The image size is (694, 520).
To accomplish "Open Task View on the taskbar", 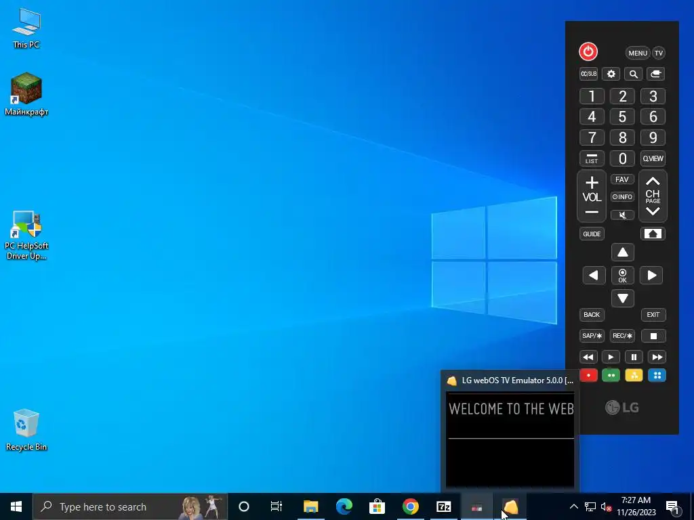I will coord(277,506).
